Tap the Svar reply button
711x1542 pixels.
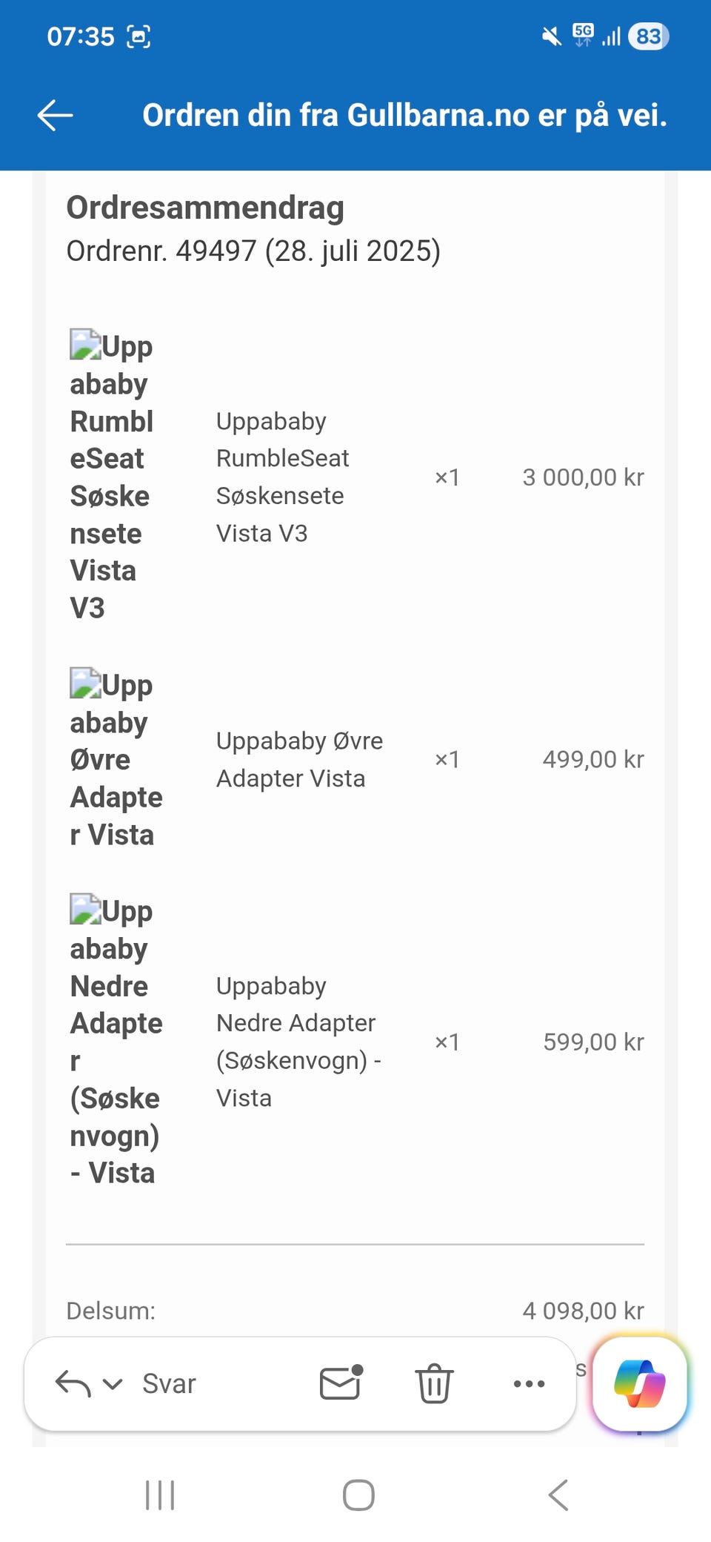[x=169, y=1383]
